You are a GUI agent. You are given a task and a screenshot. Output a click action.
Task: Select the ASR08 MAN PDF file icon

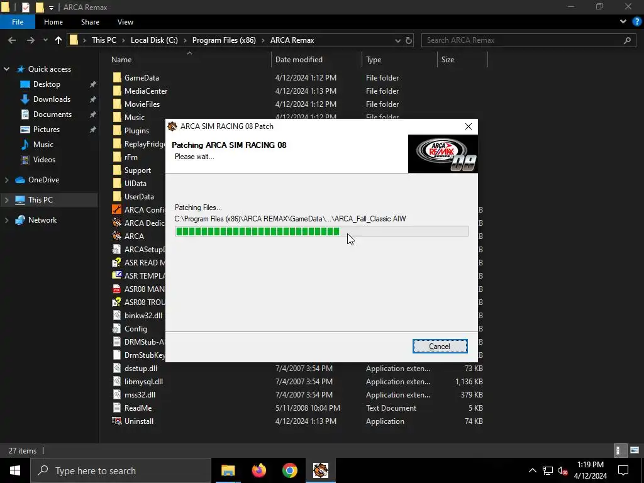click(117, 289)
